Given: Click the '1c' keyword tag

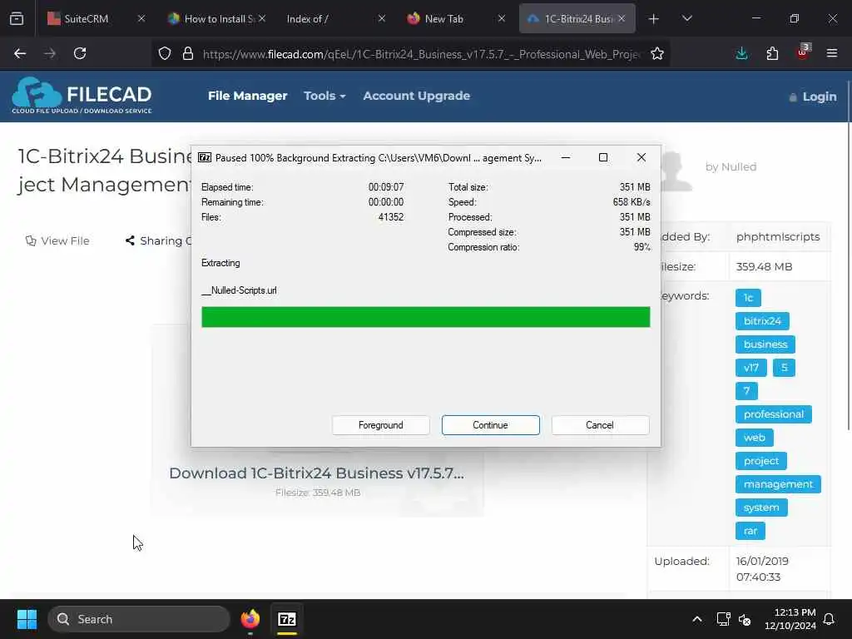Looking at the screenshot, I should (748, 298).
